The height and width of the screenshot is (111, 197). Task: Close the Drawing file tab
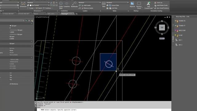(73, 14)
